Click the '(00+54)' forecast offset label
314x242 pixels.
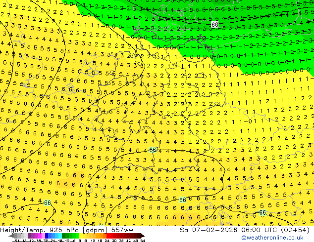click(295, 230)
